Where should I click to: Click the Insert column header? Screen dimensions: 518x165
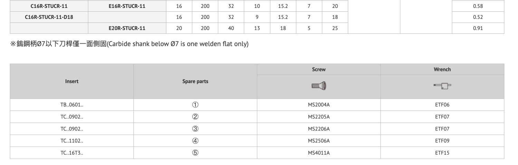tap(72, 81)
